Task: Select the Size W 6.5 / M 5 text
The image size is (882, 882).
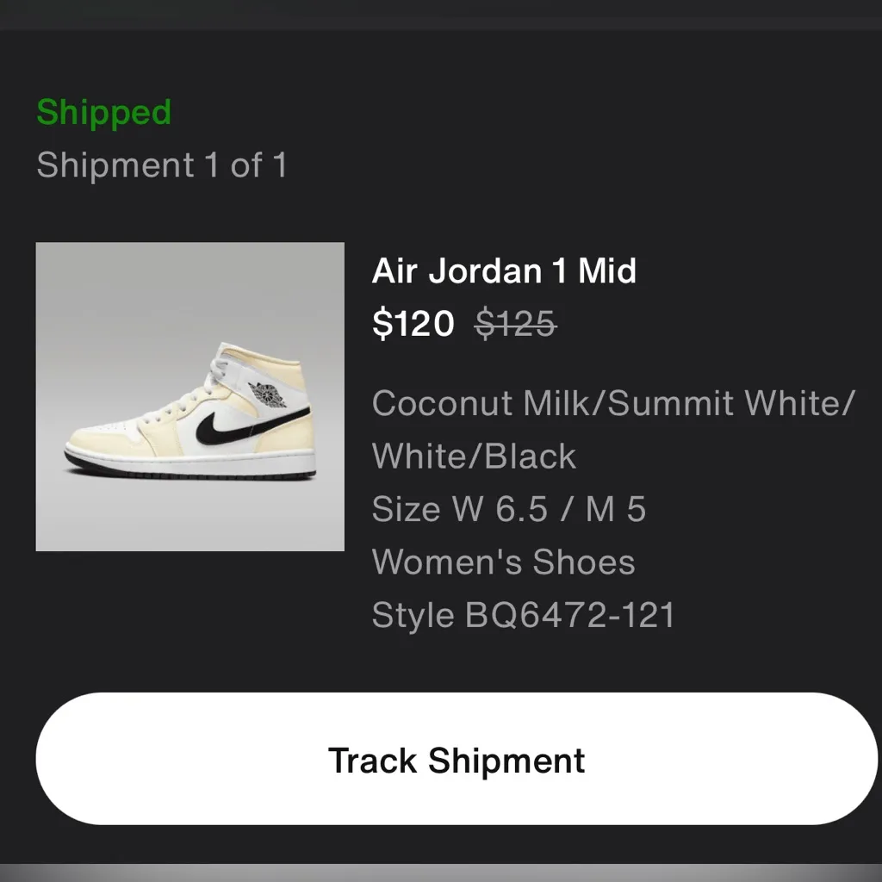Action: click(508, 509)
